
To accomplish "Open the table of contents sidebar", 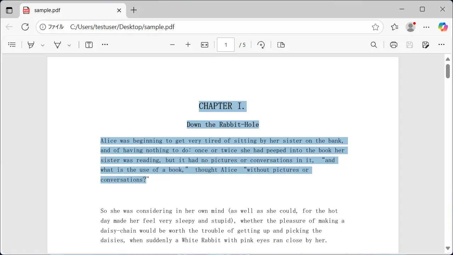I will (x=12, y=45).
